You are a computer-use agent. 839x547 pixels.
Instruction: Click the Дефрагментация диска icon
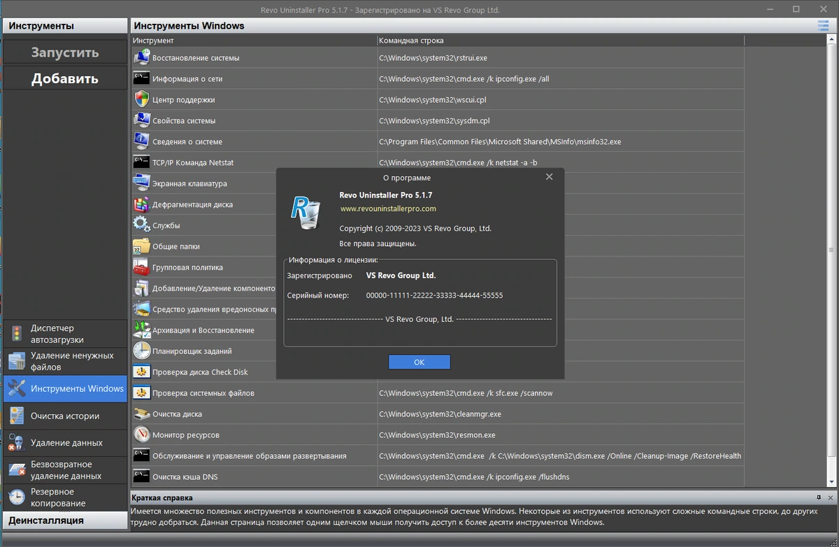(x=142, y=204)
